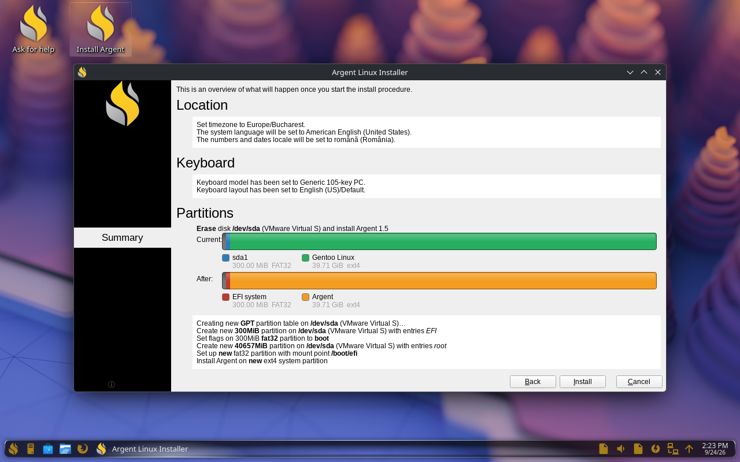Open the Argent application launcher in the taskbar

(13, 449)
